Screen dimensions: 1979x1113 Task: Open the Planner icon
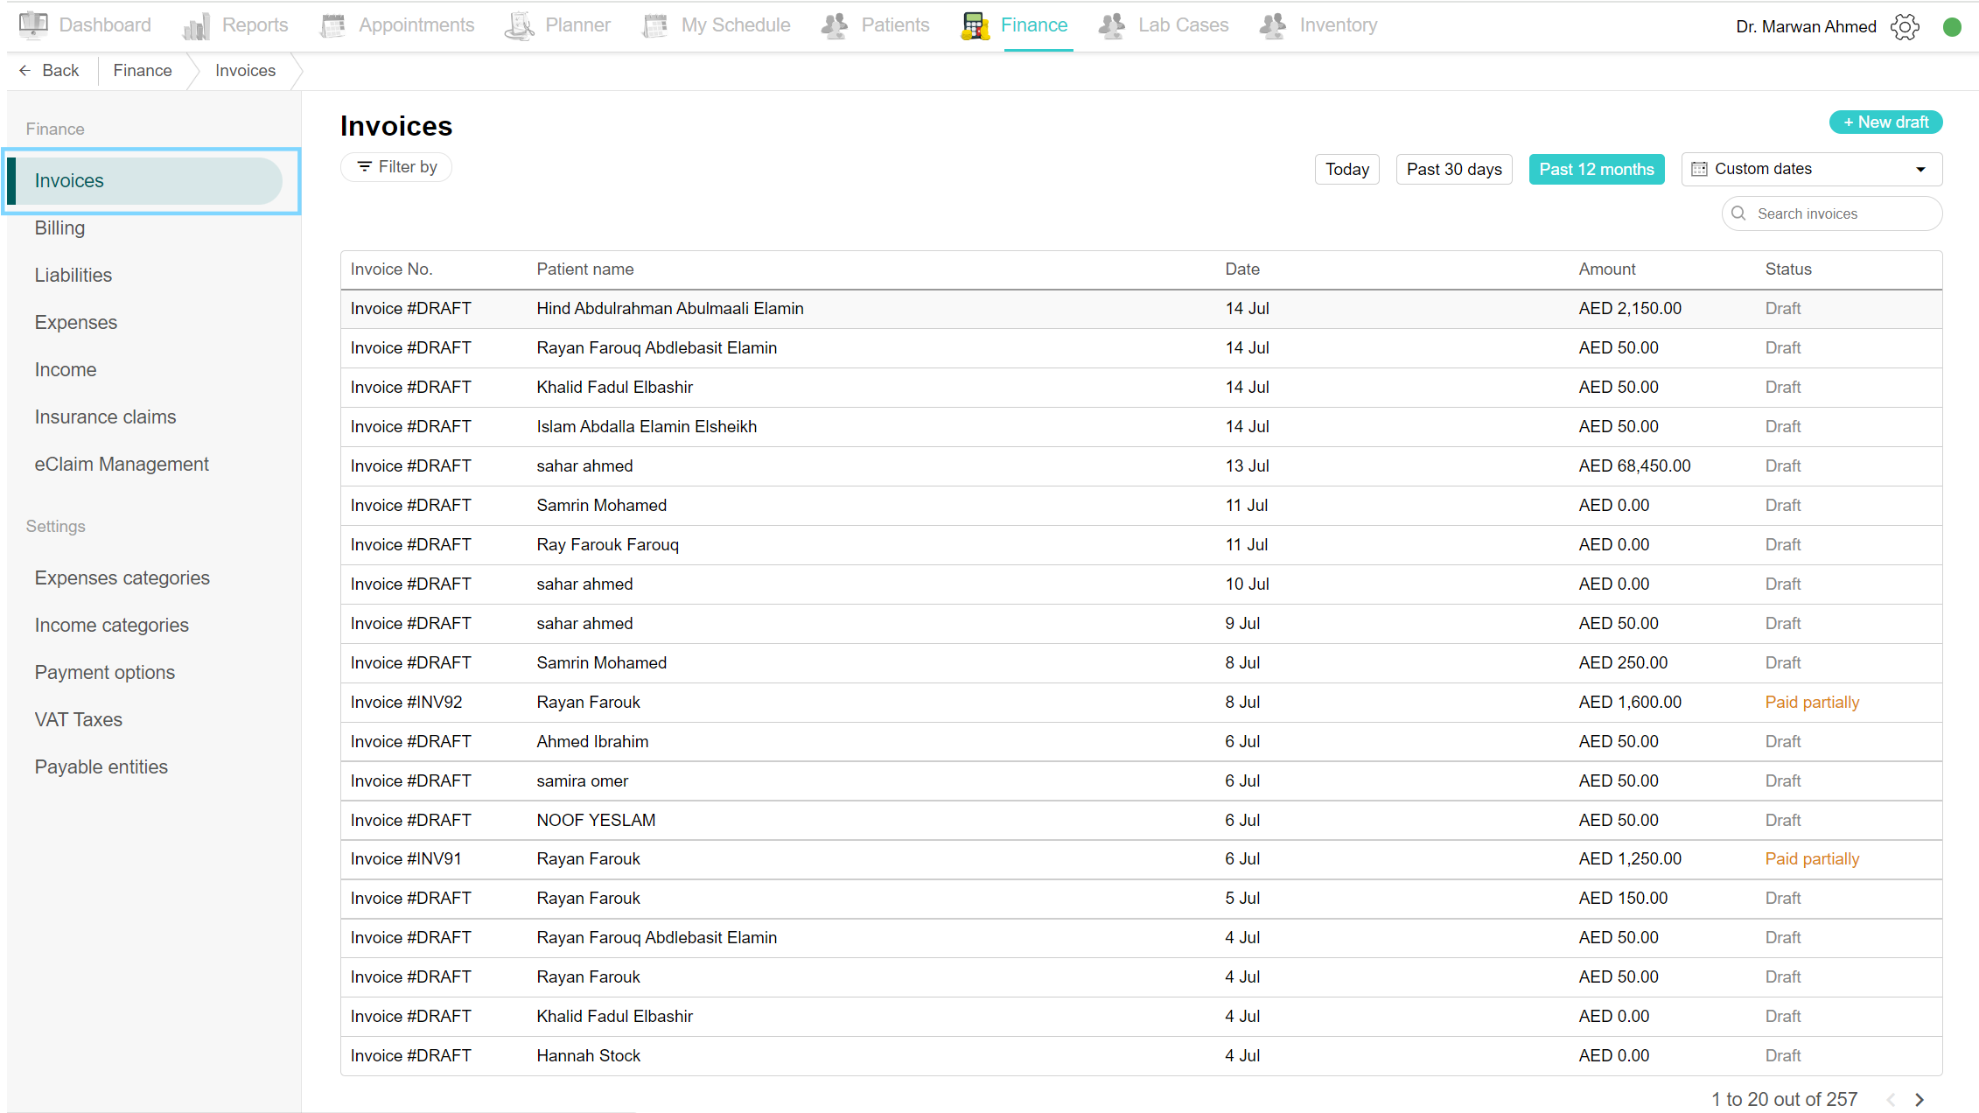(x=519, y=25)
